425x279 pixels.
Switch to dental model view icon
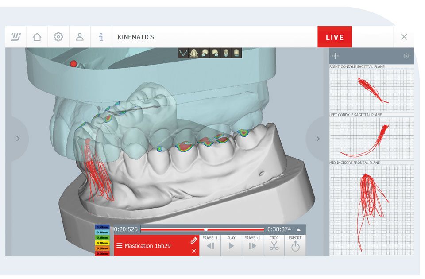(193, 53)
